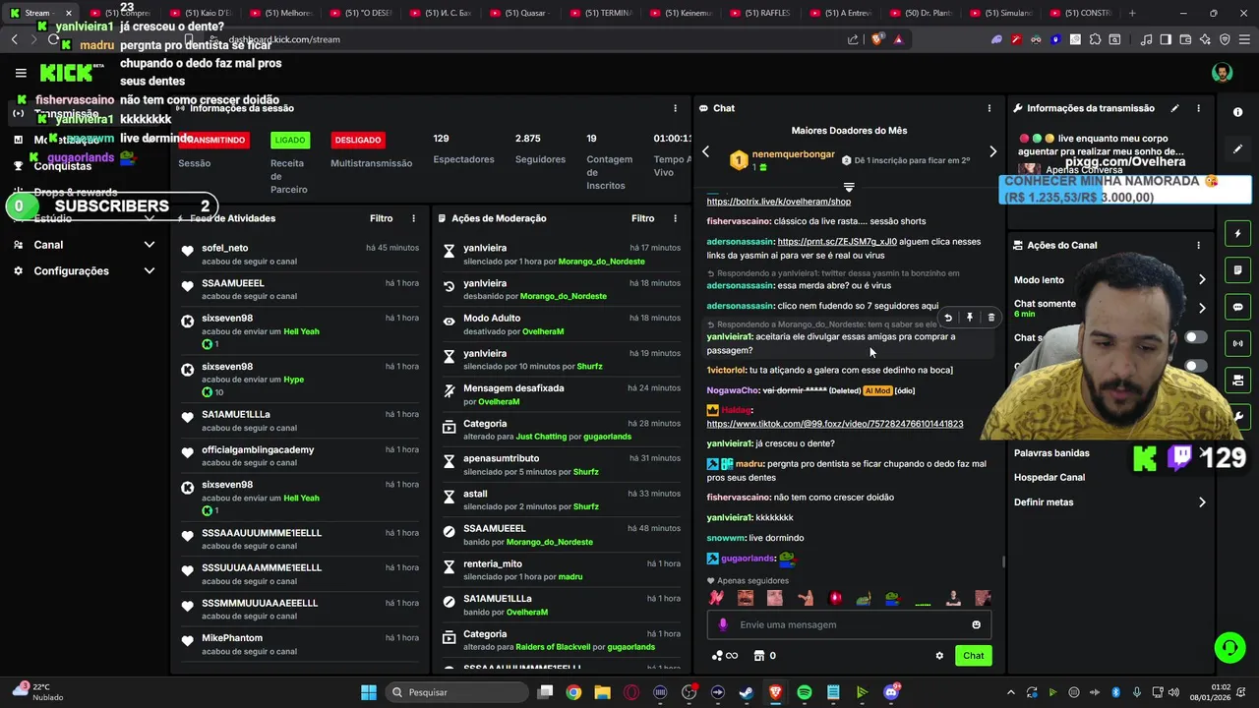1259x708 pixels.
Task: Click the Morango_do_Nordeste moderator link for yanlvieira silence
Action: (602, 262)
